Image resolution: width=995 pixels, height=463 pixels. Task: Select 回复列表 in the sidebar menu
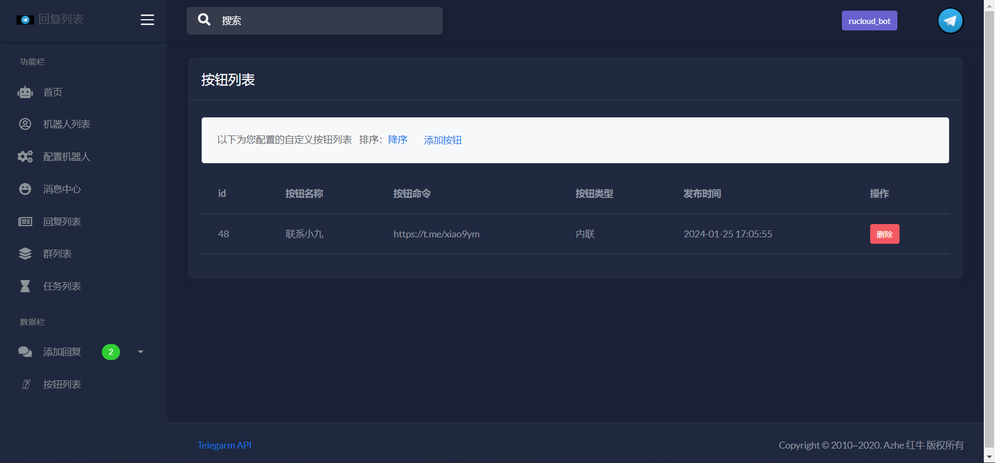(x=62, y=222)
